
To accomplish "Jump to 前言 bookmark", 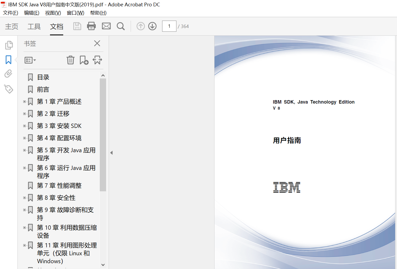I will tap(43, 90).
